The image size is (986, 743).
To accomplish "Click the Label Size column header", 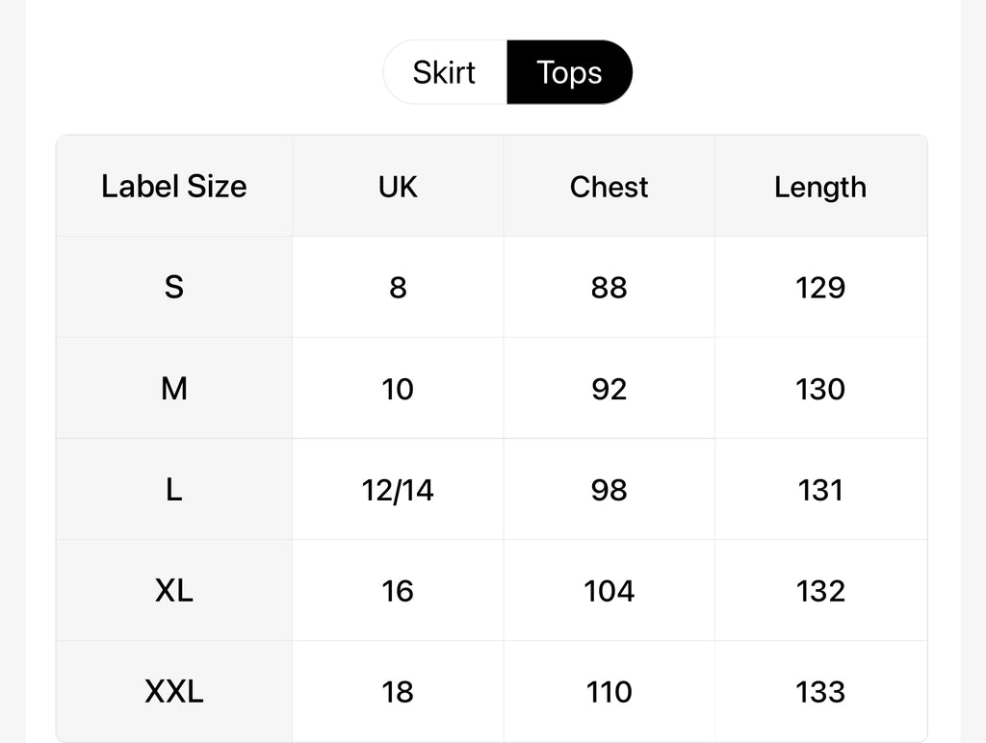I will coord(174,186).
